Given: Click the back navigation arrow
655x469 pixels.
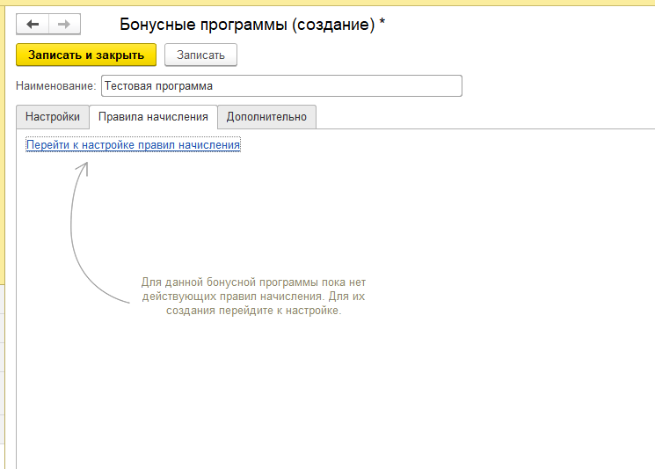Looking at the screenshot, I should pyautogui.click(x=33, y=25).
